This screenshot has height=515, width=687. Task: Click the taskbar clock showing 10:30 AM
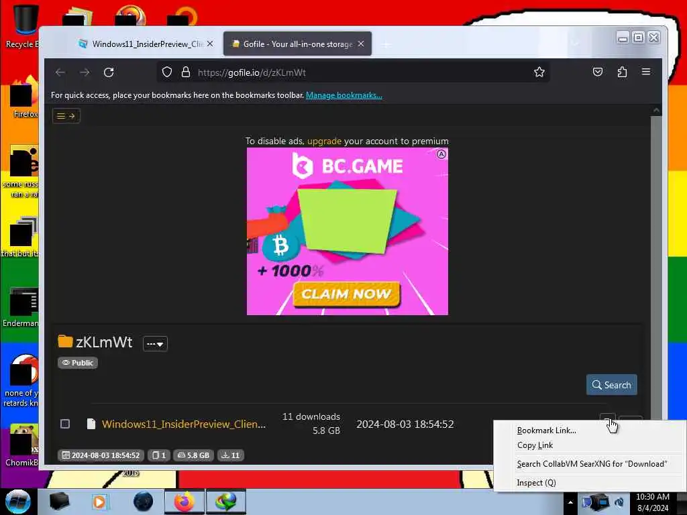point(652,502)
